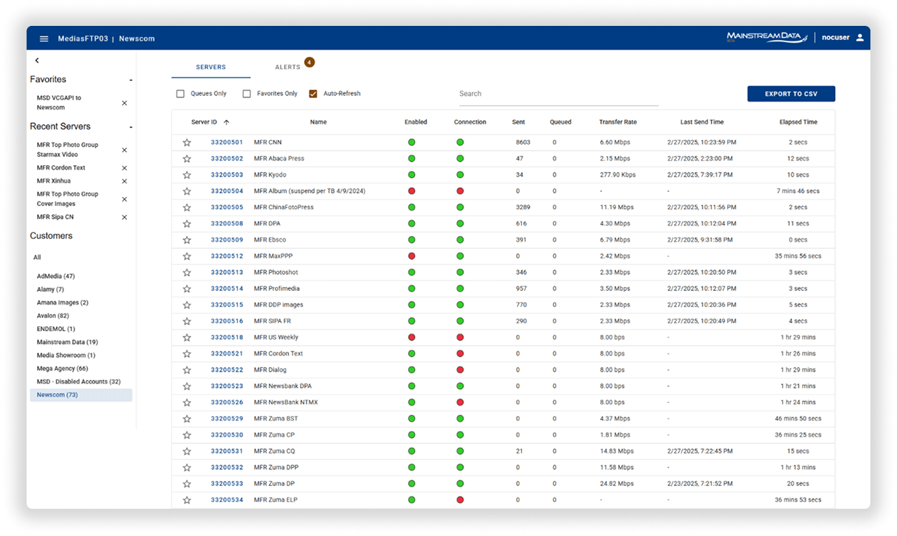This screenshot has height=536, width=897.
Task: Collapse sidebar with the back chevron
Action: [37, 60]
